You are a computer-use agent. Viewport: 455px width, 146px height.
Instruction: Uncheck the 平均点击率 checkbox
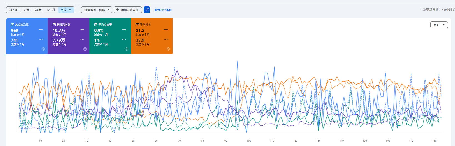[x=96, y=25]
